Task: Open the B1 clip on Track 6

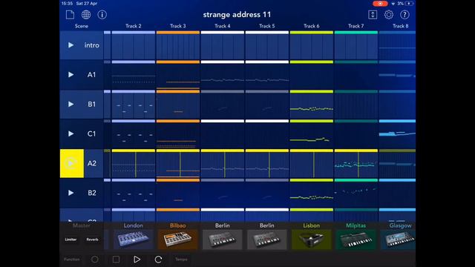Action: (312, 105)
